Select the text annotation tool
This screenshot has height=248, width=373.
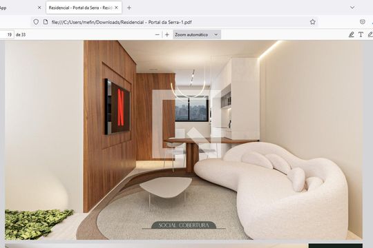click(x=361, y=34)
